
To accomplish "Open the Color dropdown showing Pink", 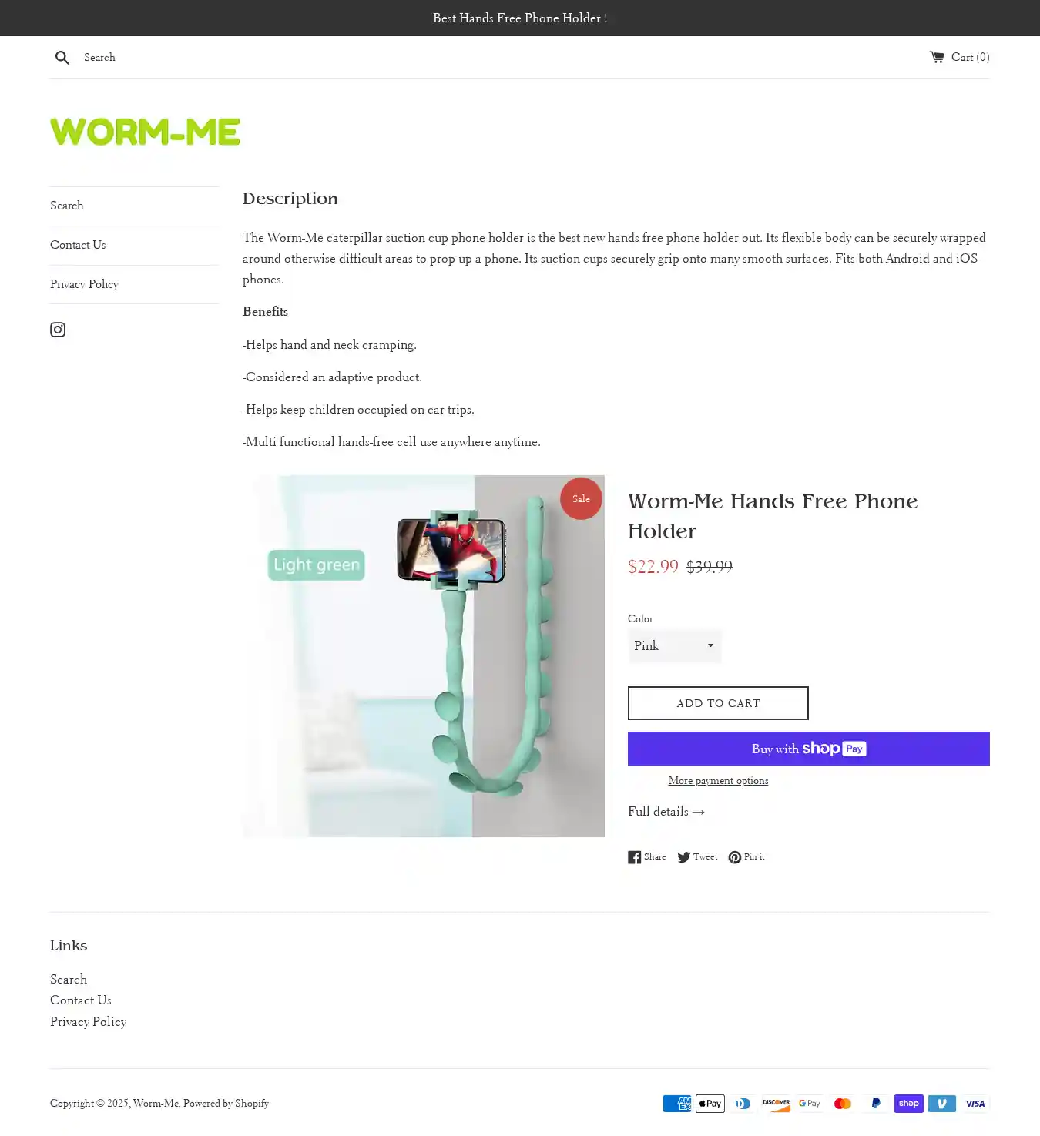I will pyautogui.click(x=675, y=646).
